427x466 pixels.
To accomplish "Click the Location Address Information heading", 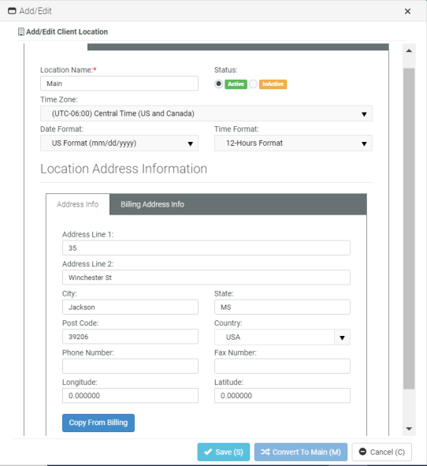I will pos(124,169).
